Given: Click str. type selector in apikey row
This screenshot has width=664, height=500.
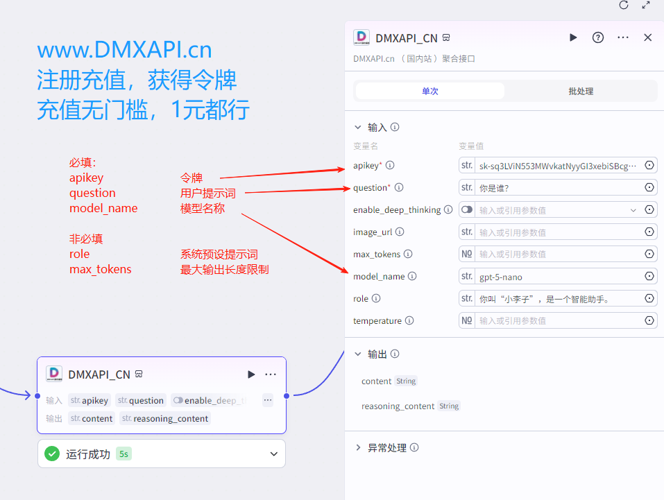Looking at the screenshot, I should [467, 165].
